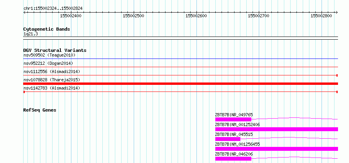This screenshot has width=349, height=163.
Task: Click the blue line of nsv509502
Action: [181, 59]
